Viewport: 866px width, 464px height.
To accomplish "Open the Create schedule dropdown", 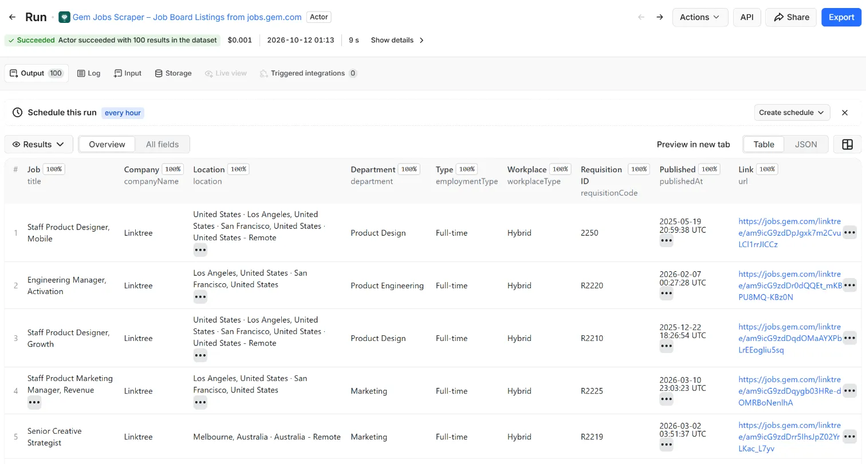I will [x=792, y=113].
